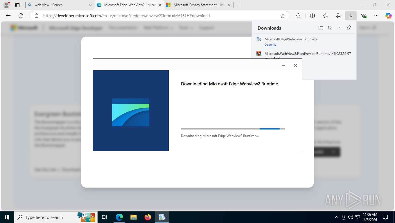Open the volume speaker tray icon
The width and height of the screenshot is (395, 223).
350,217
